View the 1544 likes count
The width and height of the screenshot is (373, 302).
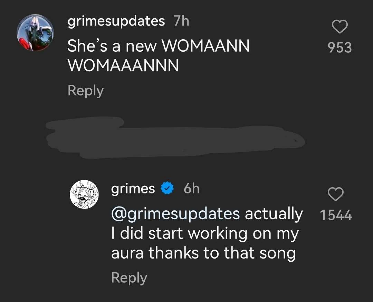[336, 215]
